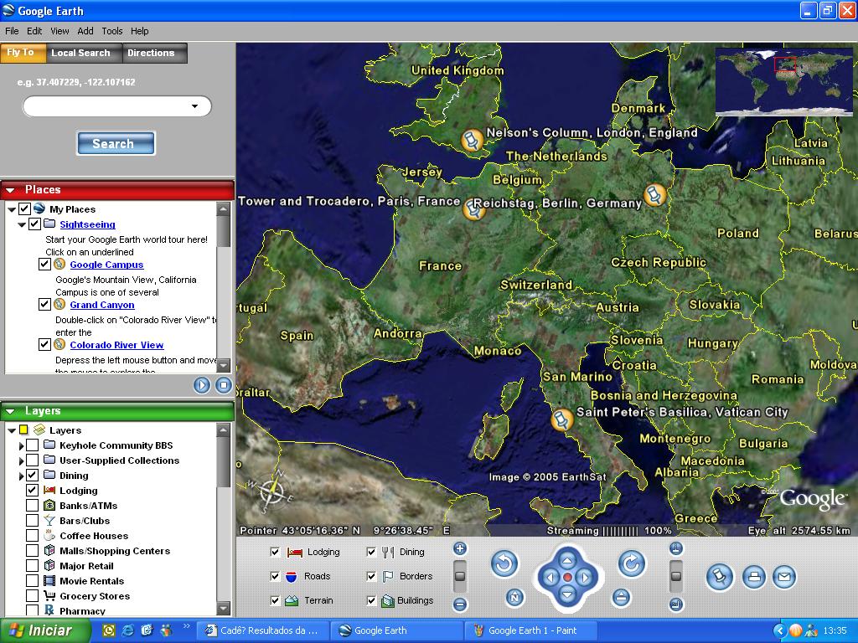Screen dimensions: 858x643
Task: Rotate the view clockwise
Action: [632, 563]
